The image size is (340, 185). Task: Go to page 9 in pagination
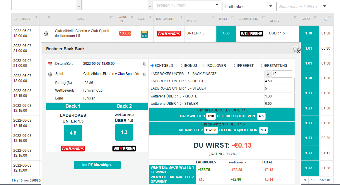pyautogui.click(x=305, y=180)
